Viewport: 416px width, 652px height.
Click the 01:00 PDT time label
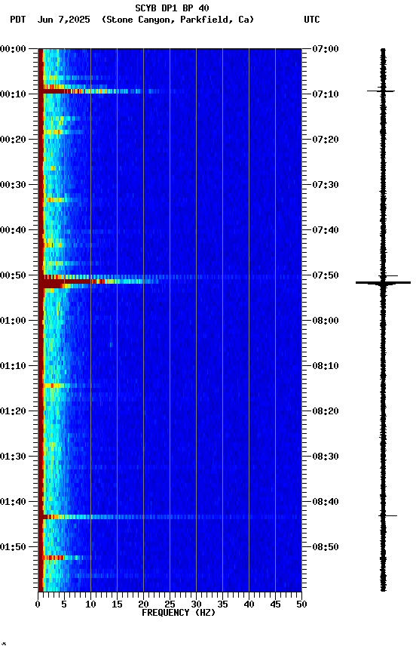point(13,321)
